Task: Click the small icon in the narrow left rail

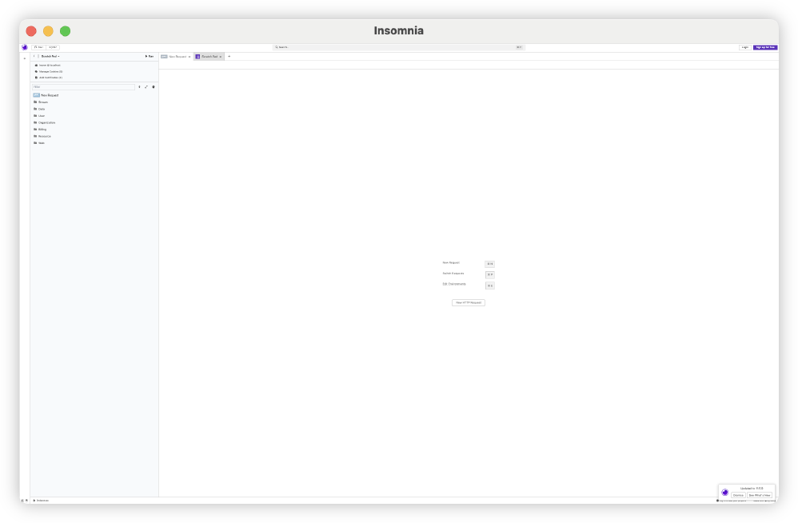Action: point(25,58)
